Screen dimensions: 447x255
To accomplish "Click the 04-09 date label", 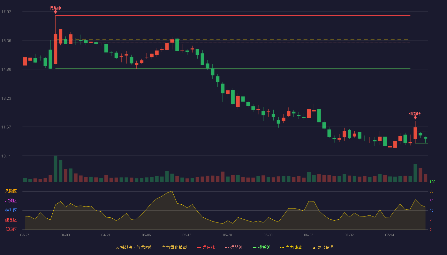I will 65,235.
